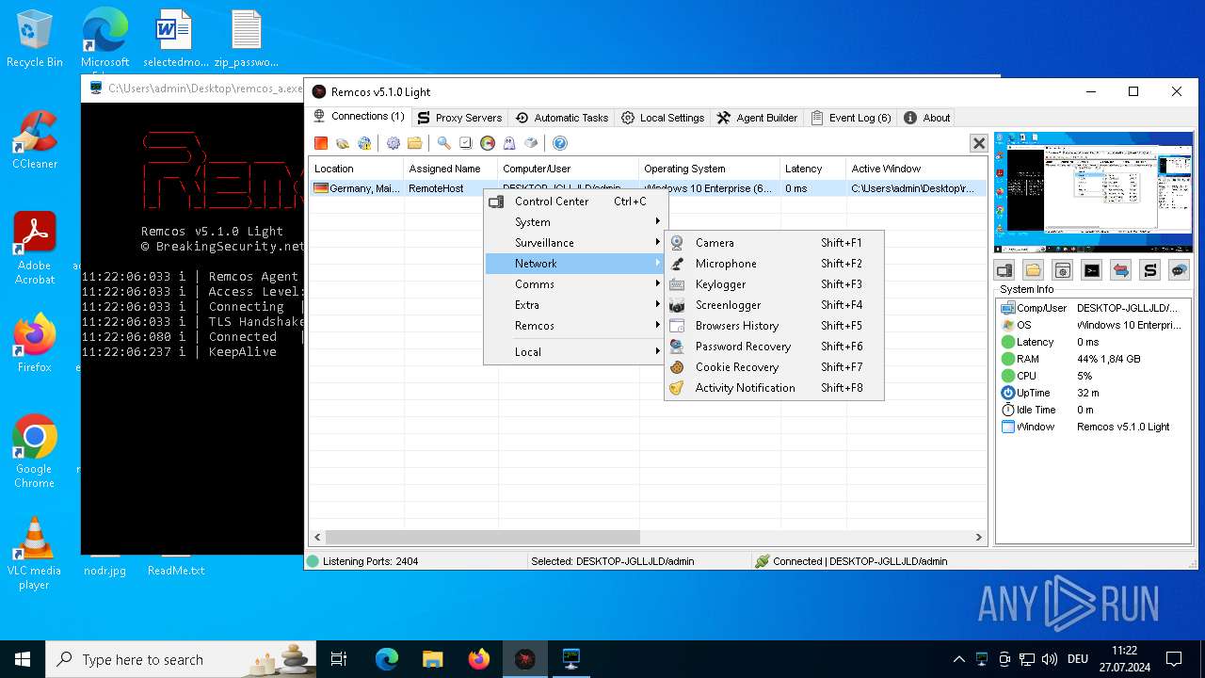Select Camera from the surveillance submenu
1205x678 pixels.
[774, 243]
